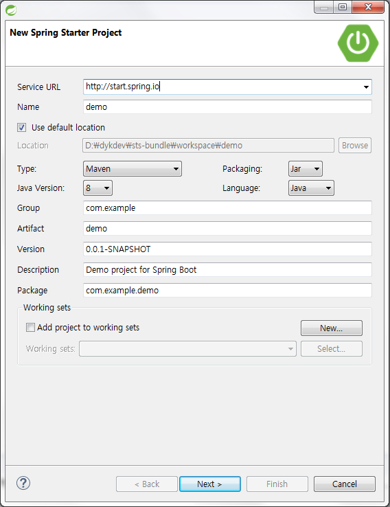Click the Cancel button
Image resolution: width=390 pixels, height=507 pixels.
click(345, 484)
